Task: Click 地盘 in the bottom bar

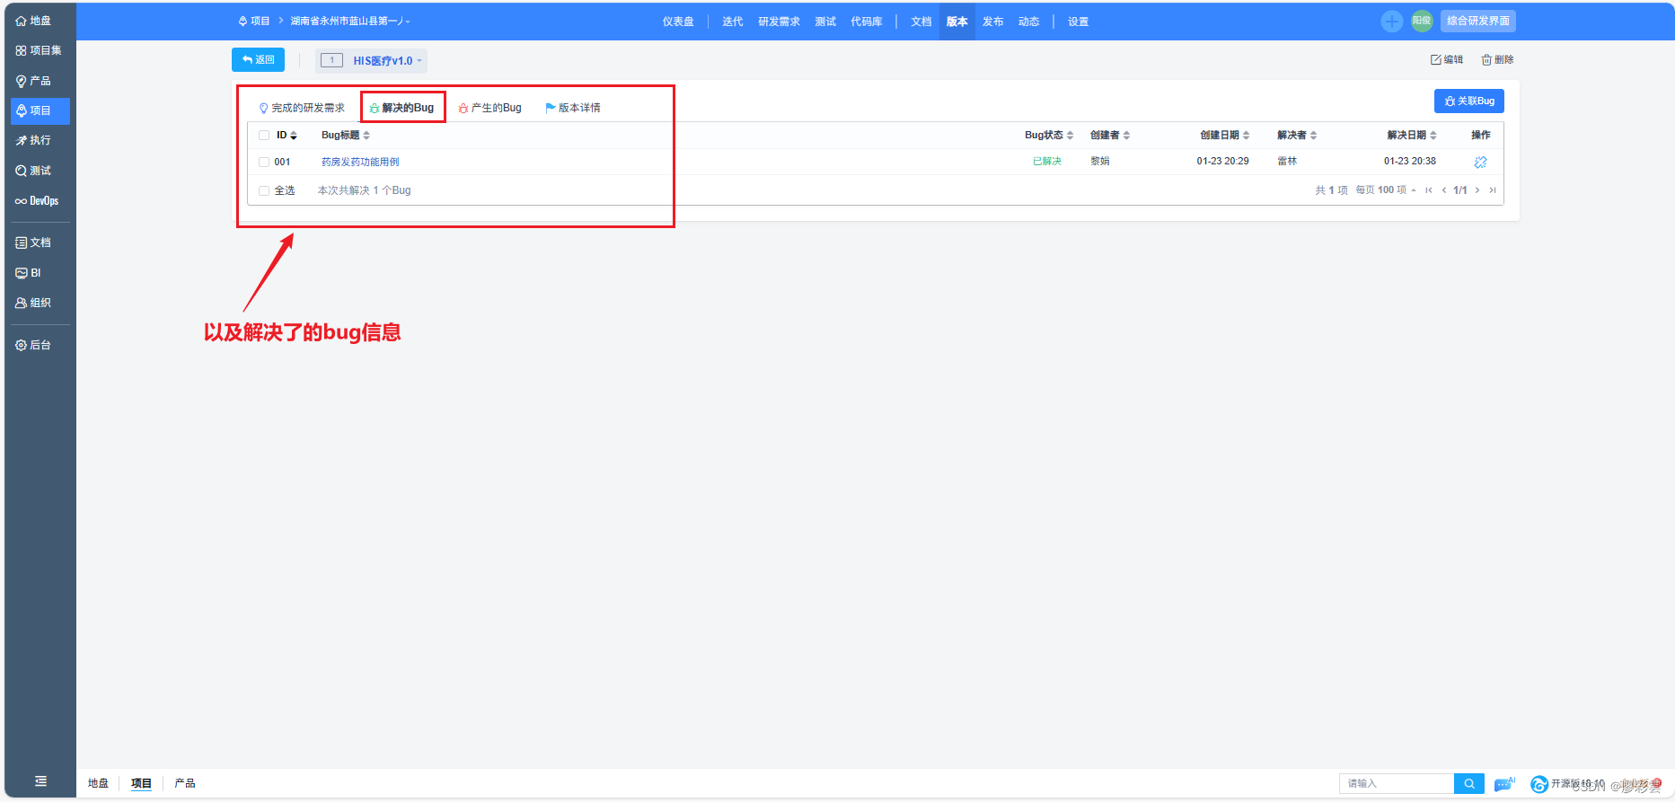Action: [98, 783]
